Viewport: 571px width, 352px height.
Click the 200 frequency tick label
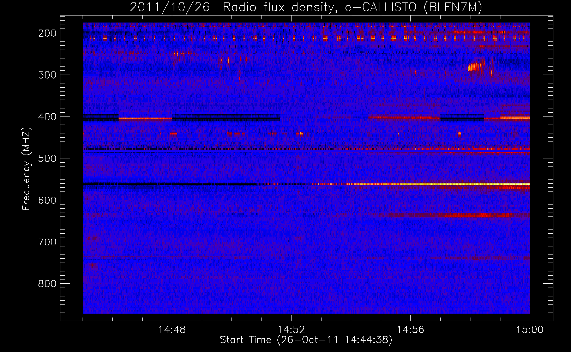pos(47,33)
